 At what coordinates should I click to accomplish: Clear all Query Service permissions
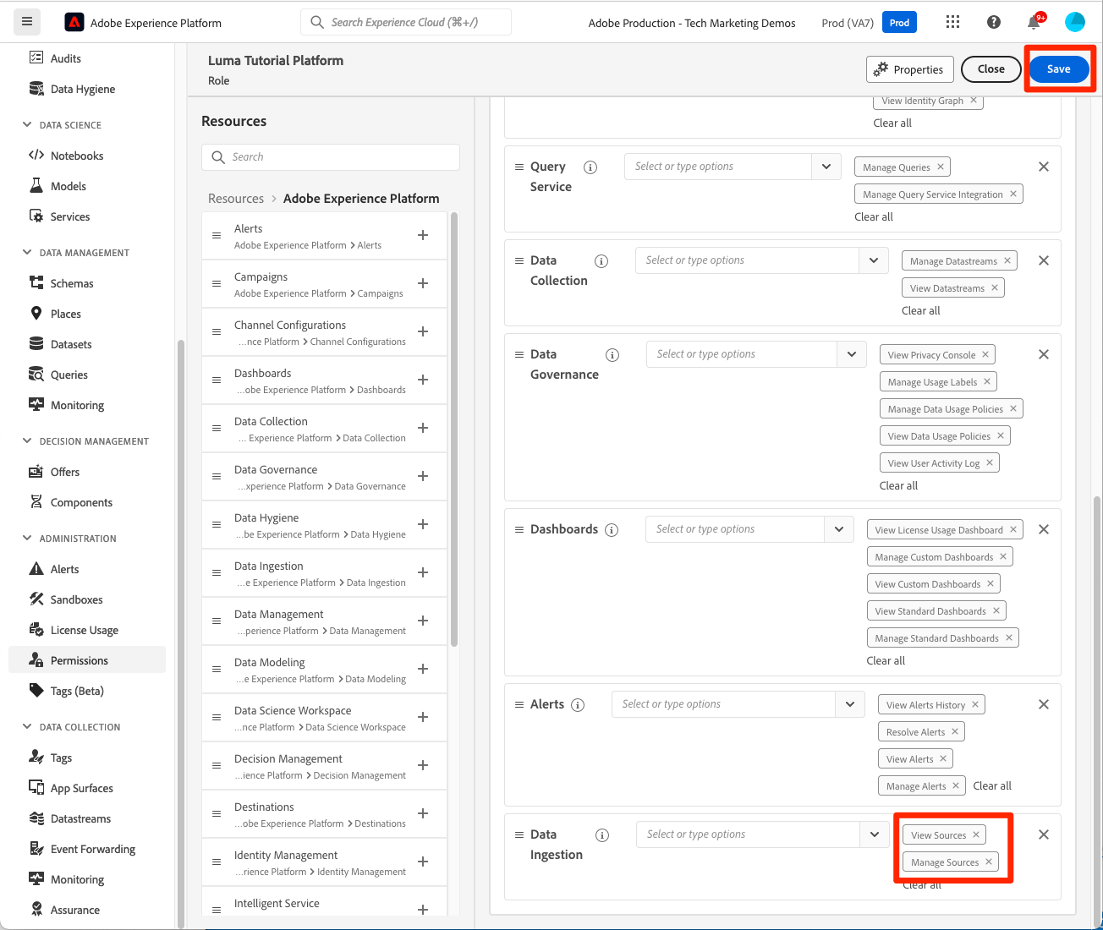point(874,217)
